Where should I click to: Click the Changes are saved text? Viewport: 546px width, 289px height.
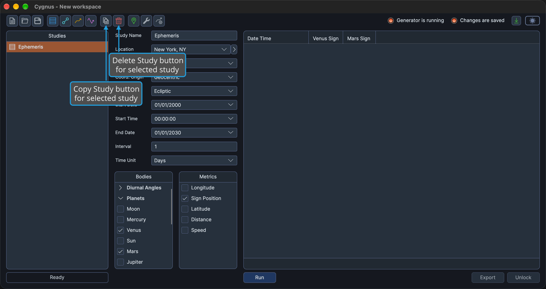pyautogui.click(x=482, y=20)
